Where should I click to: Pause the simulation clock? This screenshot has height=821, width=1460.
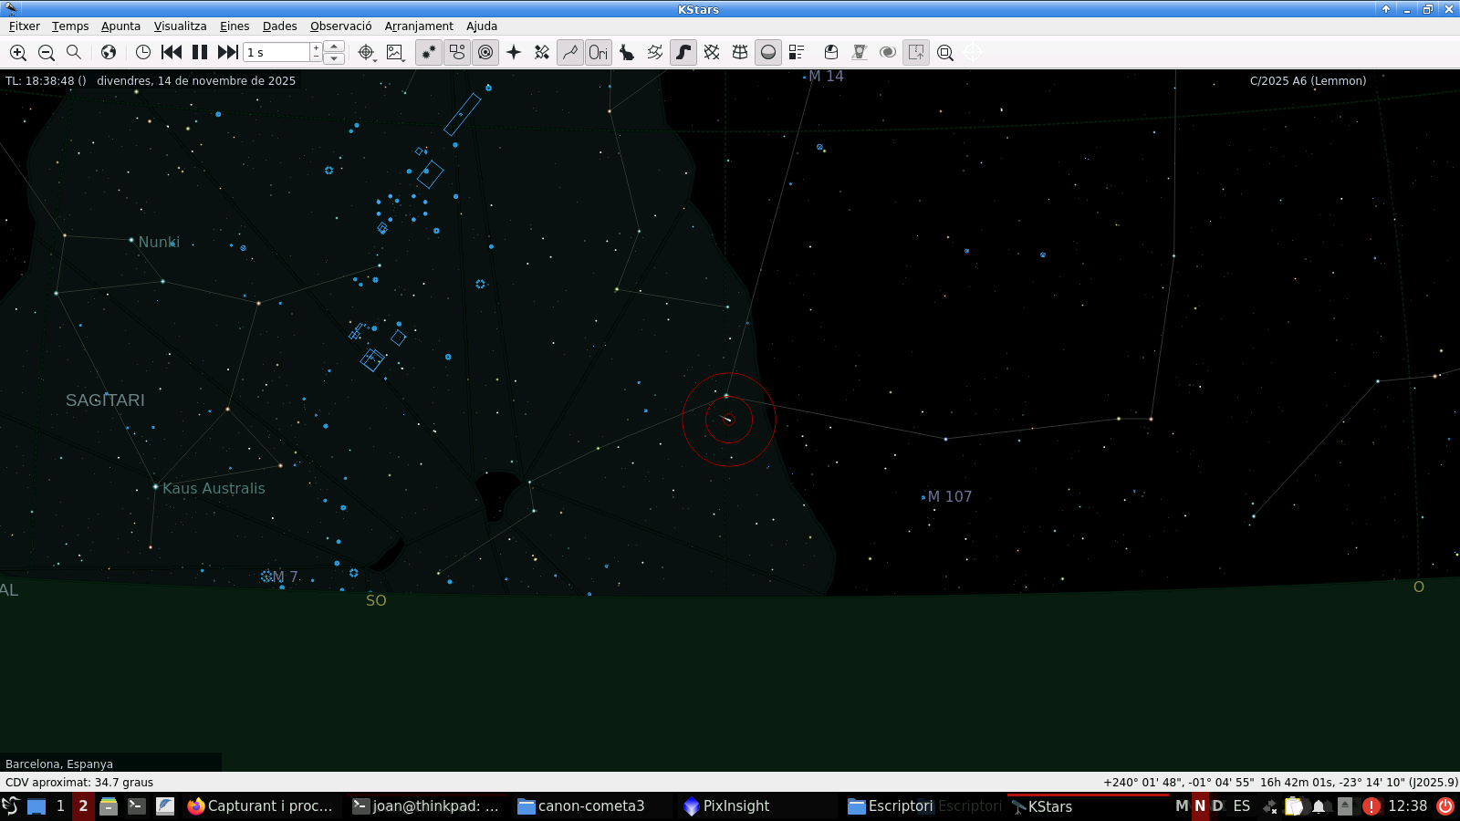point(200,53)
